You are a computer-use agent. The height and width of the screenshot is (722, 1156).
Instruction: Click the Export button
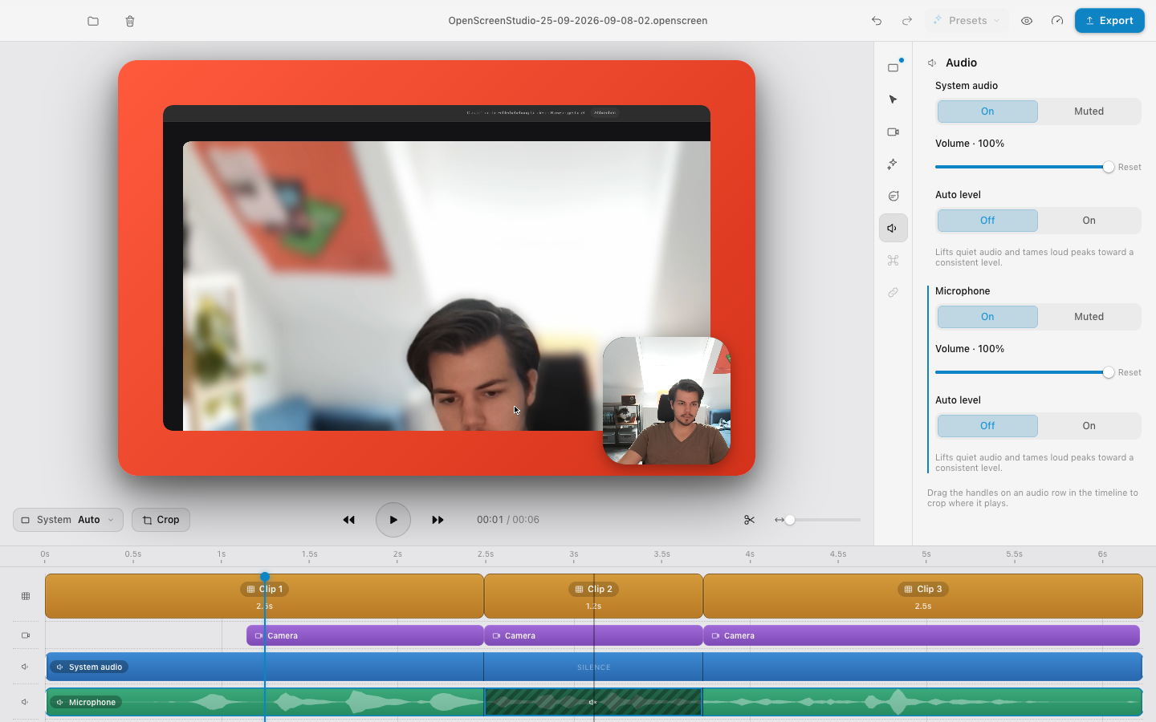pos(1109,21)
